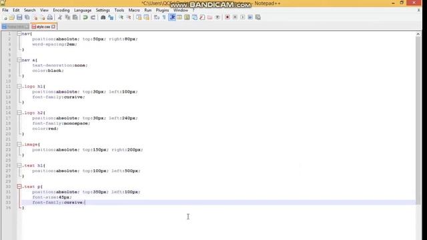
Task: Close the style.css tab with its X
Action: [53, 27]
